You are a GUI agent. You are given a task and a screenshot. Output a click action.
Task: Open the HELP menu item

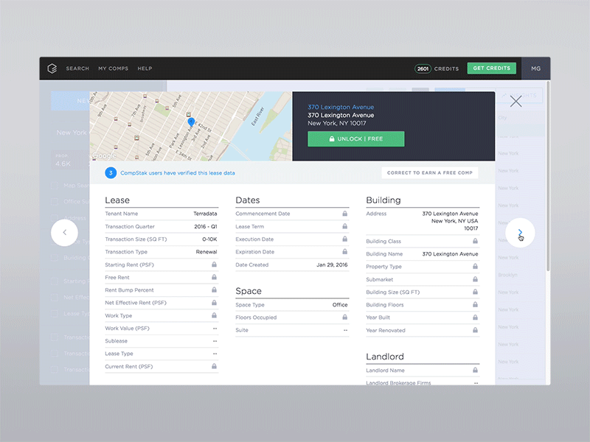point(145,68)
